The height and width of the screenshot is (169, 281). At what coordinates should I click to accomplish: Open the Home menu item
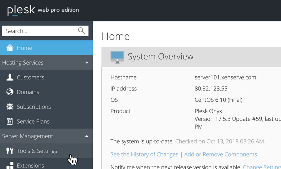(46, 48)
